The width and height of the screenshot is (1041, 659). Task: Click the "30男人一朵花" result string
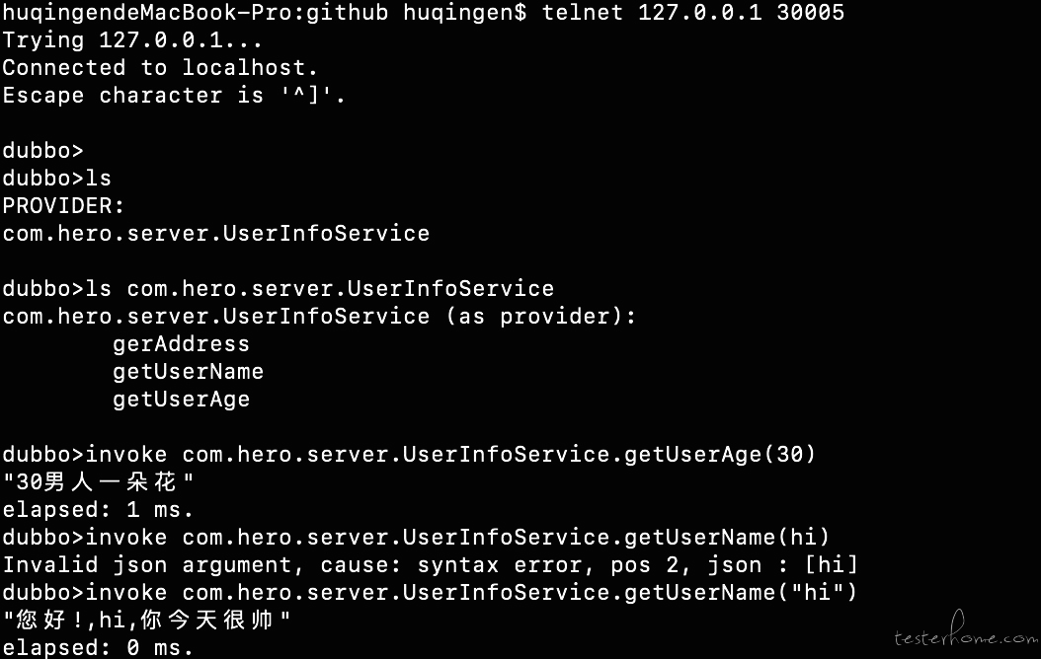(98, 482)
